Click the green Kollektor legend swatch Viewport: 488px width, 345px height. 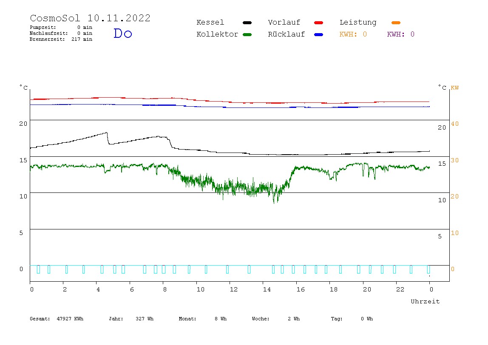(x=247, y=34)
